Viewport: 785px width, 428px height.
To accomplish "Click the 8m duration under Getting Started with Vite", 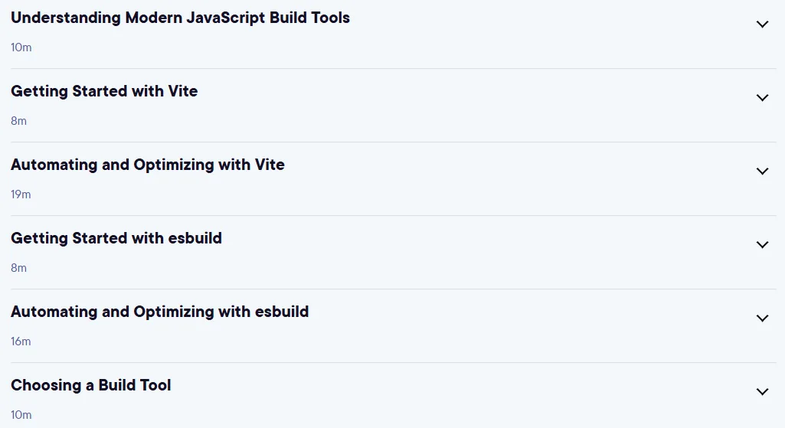I will click(x=18, y=121).
